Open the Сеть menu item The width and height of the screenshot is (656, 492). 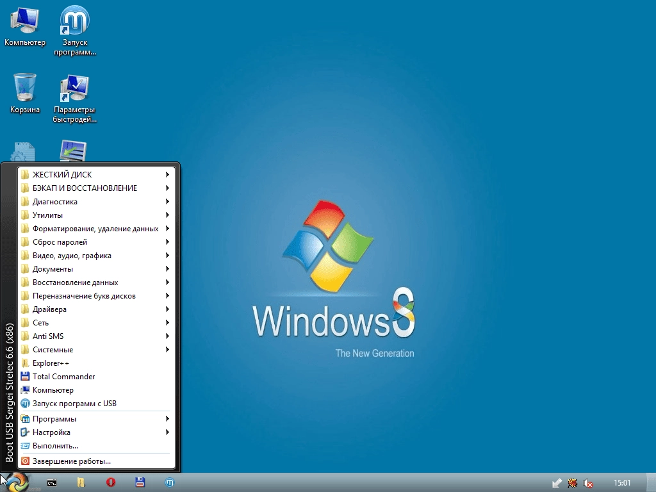coord(96,323)
